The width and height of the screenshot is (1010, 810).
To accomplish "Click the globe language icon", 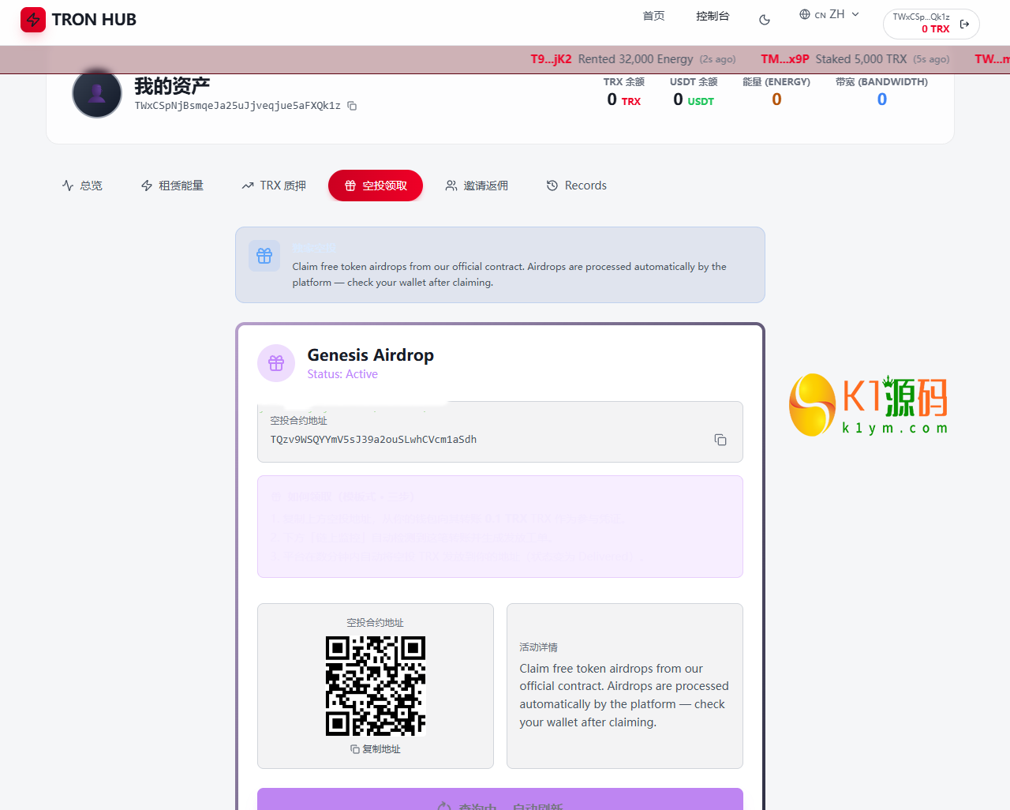I will (805, 14).
